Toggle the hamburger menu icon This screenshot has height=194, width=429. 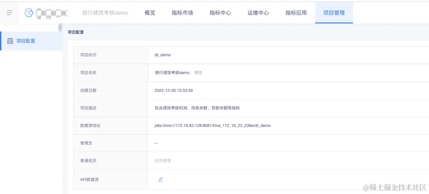tap(10, 13)
